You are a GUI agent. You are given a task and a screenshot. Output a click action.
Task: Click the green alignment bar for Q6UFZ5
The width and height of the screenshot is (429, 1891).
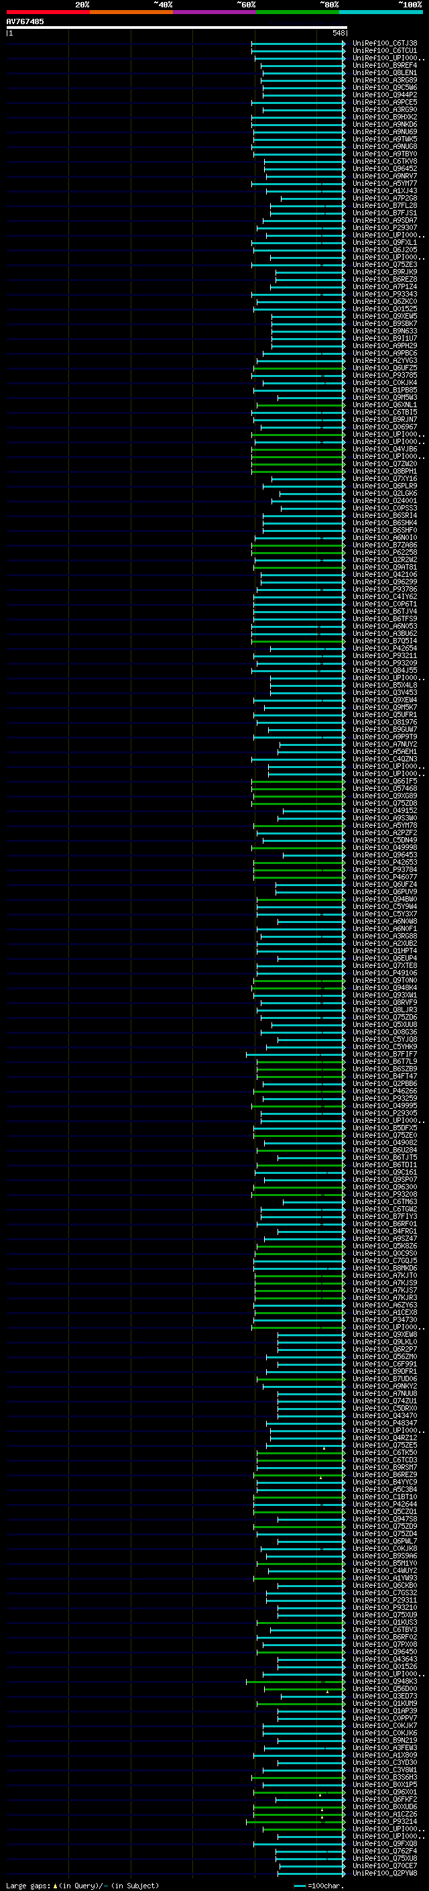coord(298,368)
